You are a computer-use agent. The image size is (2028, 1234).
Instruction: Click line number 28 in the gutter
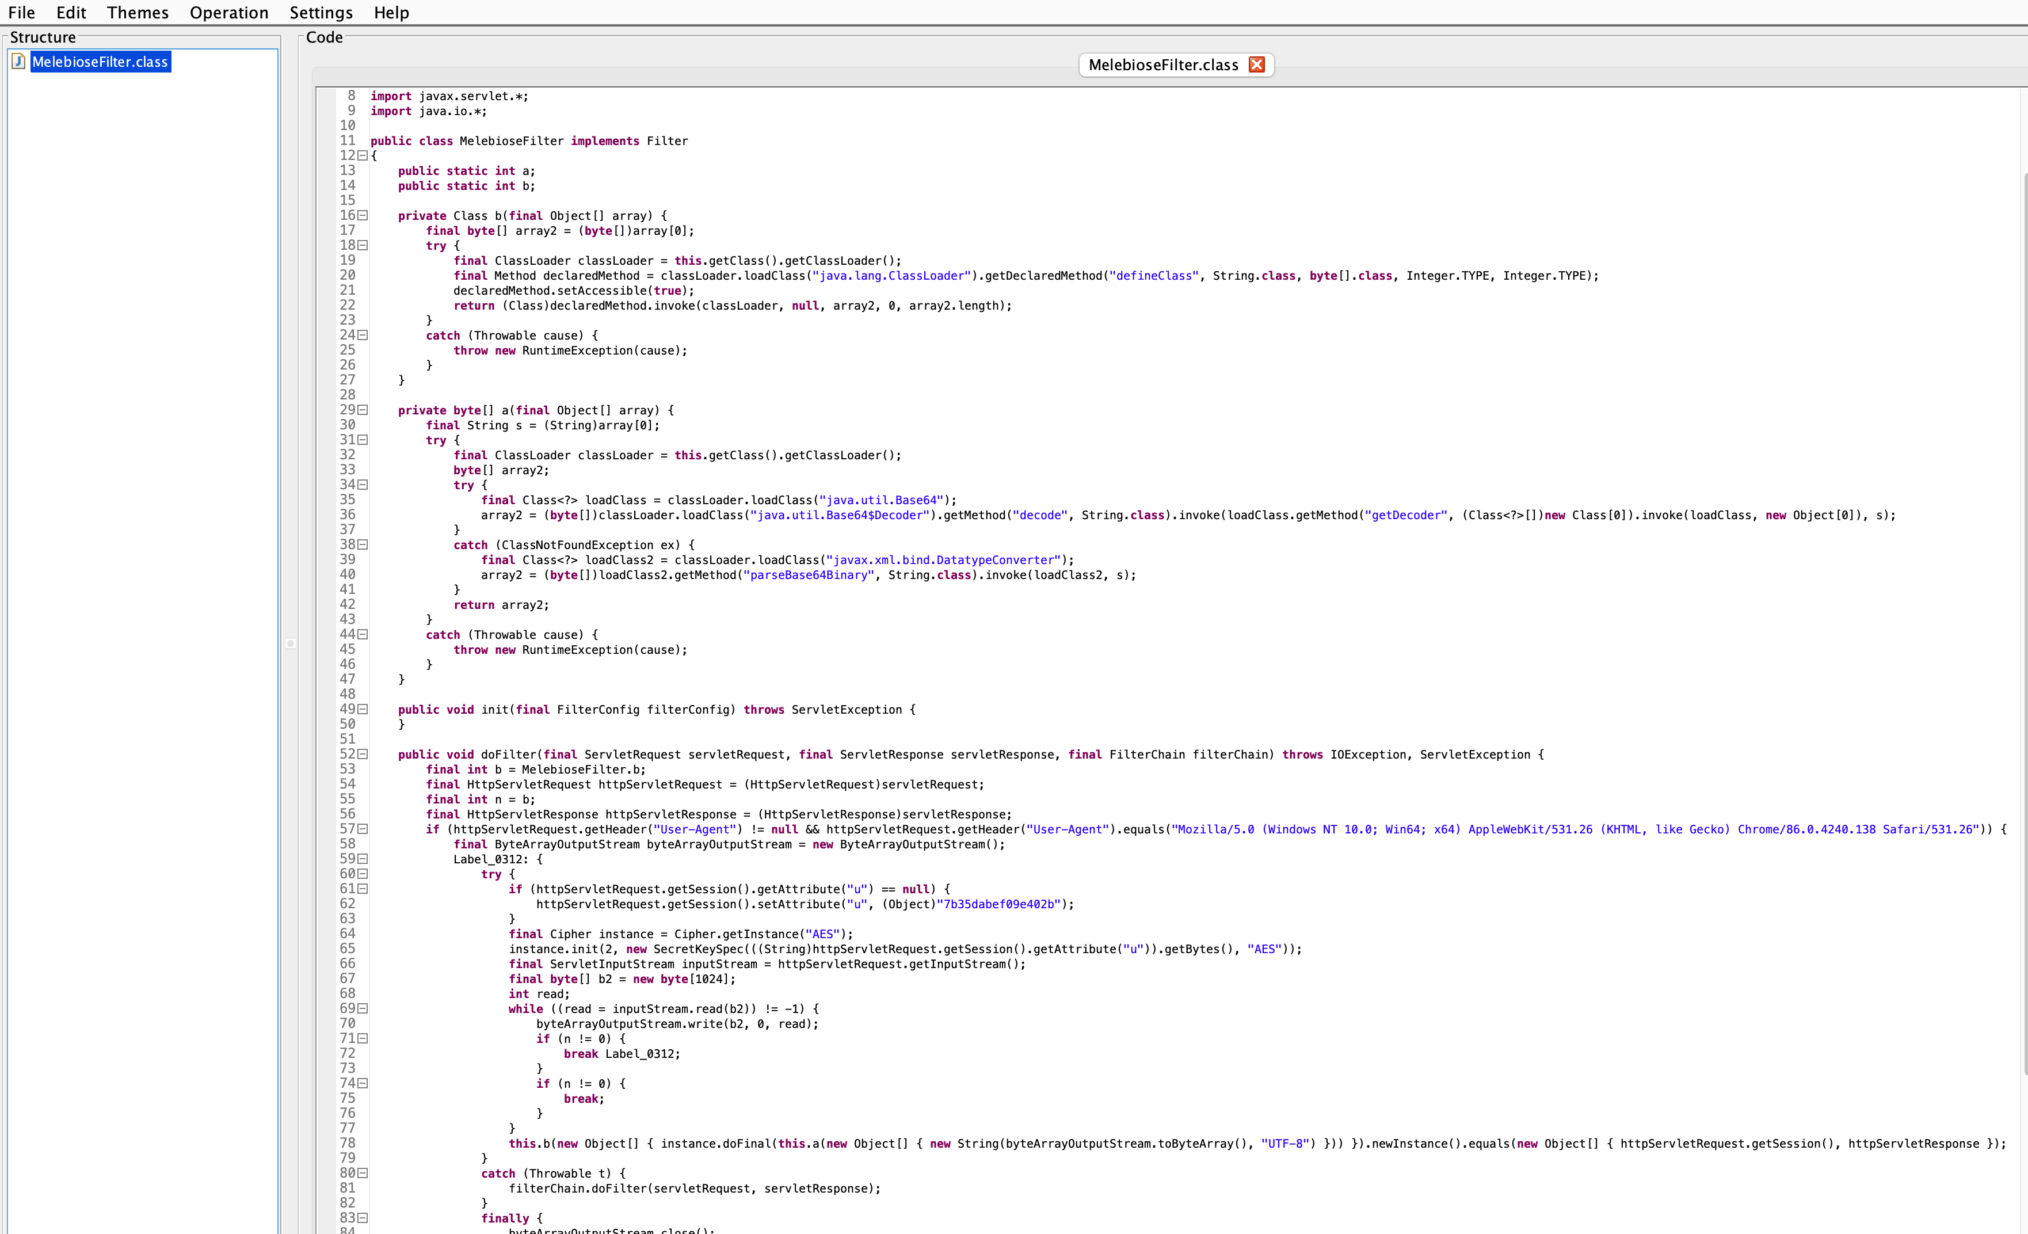[348, 395]
